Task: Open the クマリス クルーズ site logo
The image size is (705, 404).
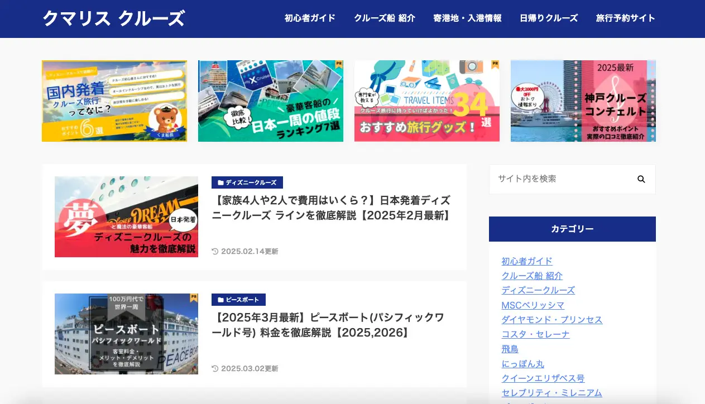Action: point(113,18)
